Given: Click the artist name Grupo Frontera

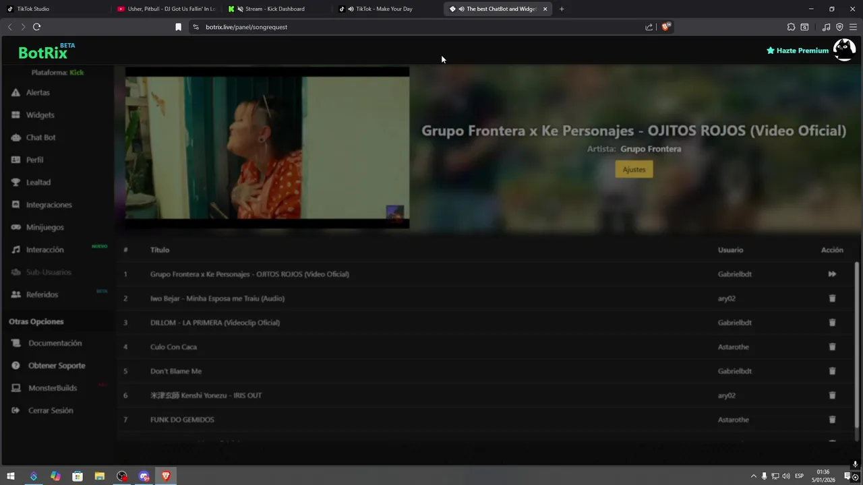Looking at the screenshot, I should coord(651,149).
